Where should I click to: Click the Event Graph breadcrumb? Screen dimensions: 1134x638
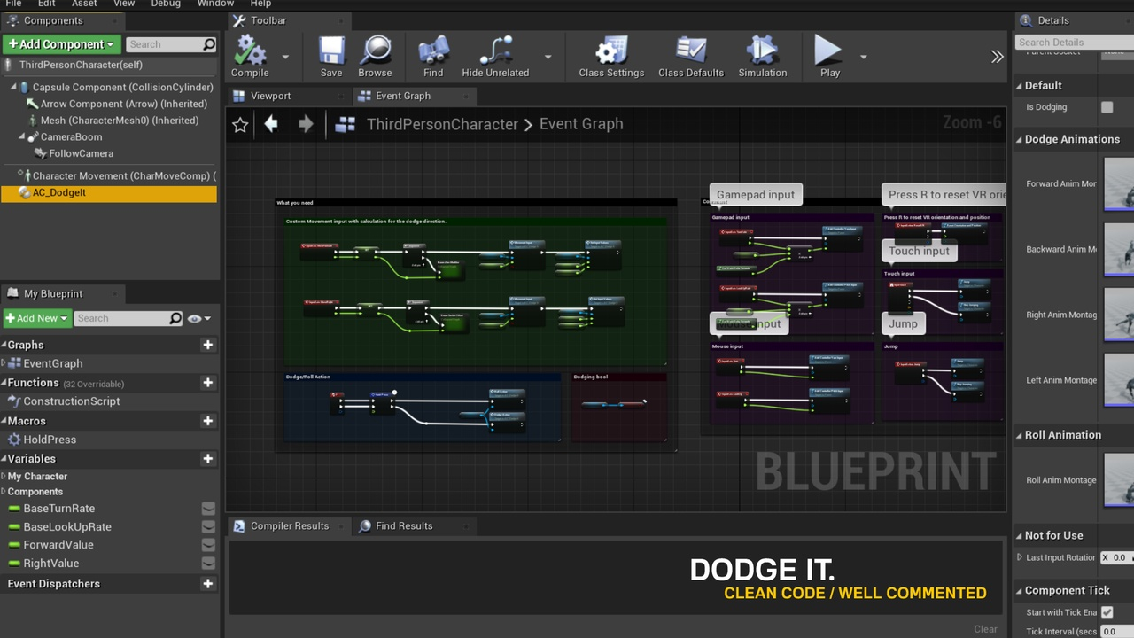[581, 124]
